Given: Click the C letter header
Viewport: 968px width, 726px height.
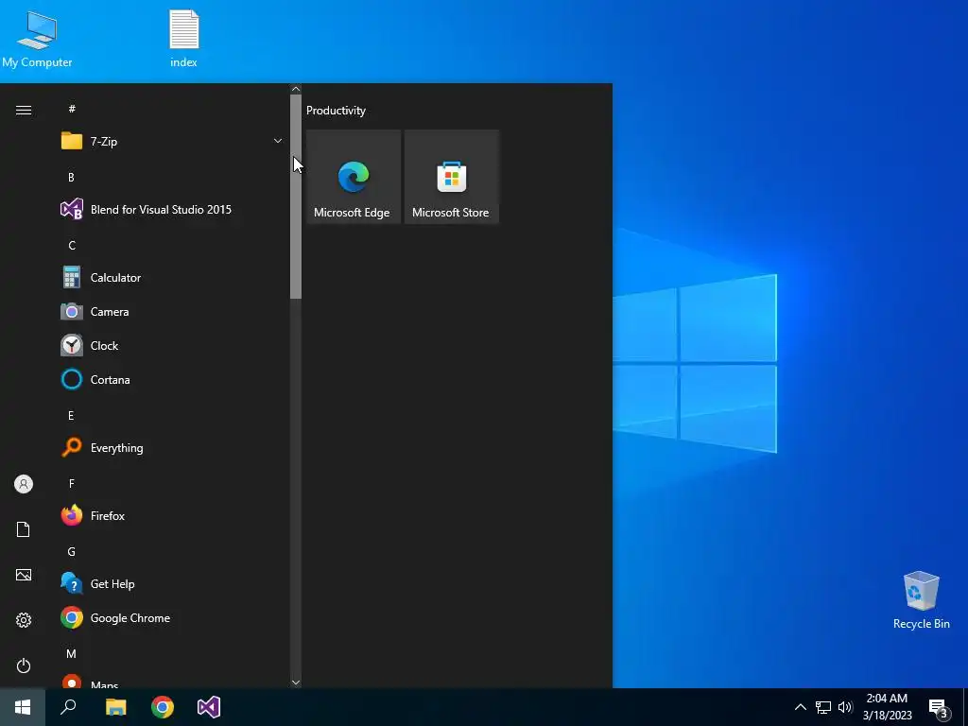Looking at the screenshot, I should tap(72, 245).
